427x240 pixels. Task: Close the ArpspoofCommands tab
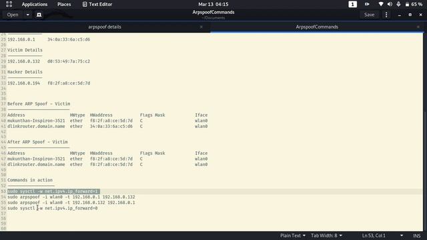(418, 27)
